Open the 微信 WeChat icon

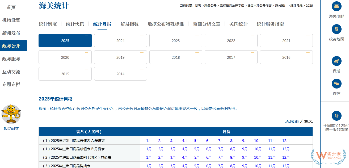tap(336, 83)
